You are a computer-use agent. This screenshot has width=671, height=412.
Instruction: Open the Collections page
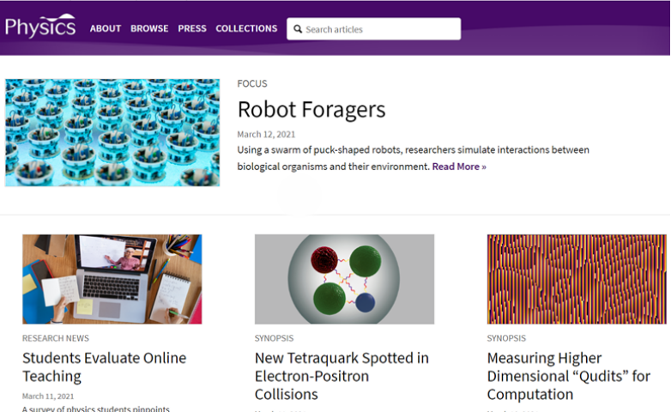tap(246, 28)
